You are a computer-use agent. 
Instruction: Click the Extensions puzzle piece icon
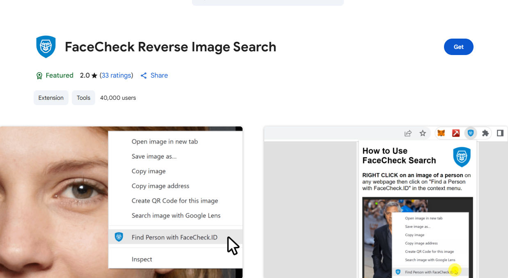click(485, 133)
